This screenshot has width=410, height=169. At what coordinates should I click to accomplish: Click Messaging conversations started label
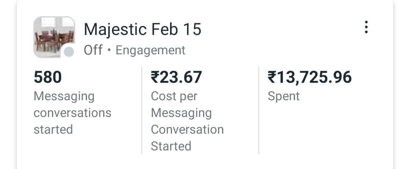72,113
